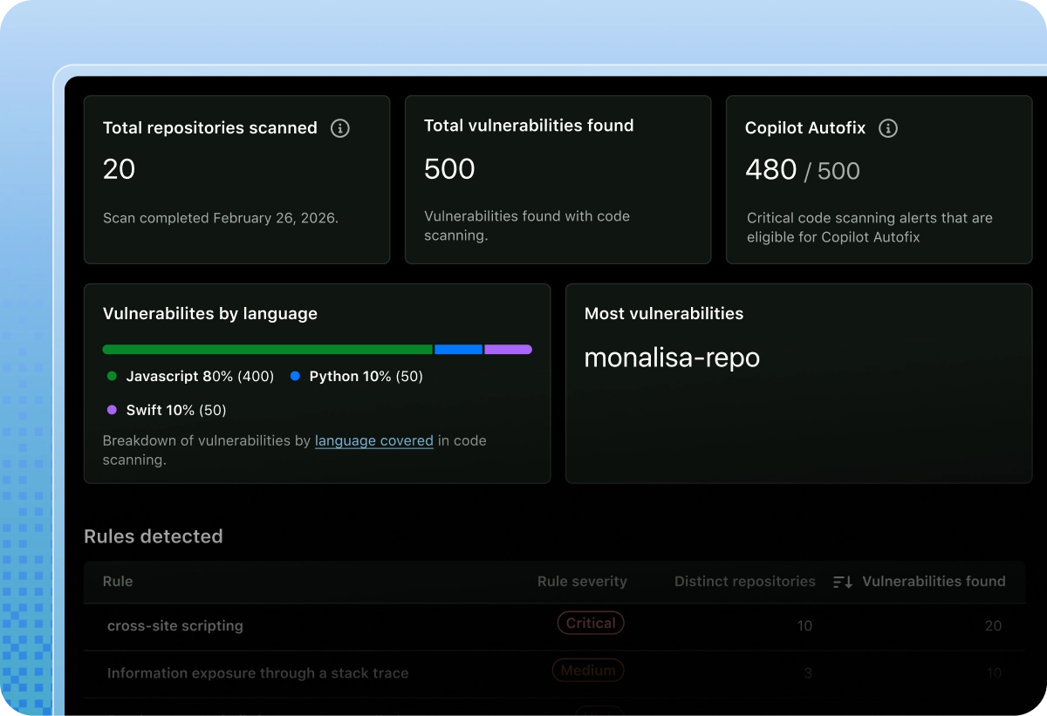The image size is (1047, 716).
Task: Click the Distinct repositories column header
Action: (745, 582)
